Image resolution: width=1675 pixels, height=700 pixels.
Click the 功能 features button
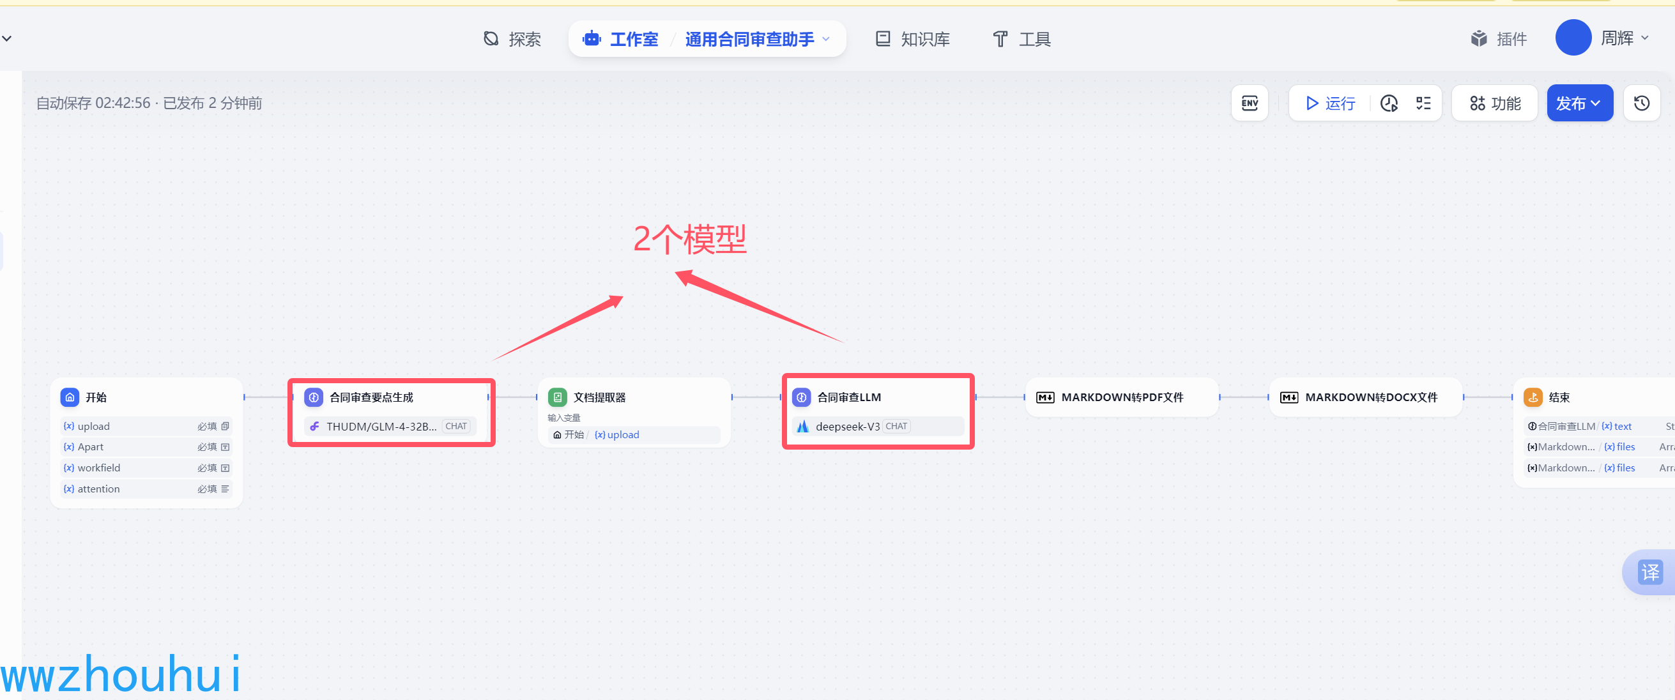1494,103
